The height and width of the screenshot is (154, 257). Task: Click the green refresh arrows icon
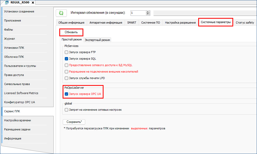point(61,13)
